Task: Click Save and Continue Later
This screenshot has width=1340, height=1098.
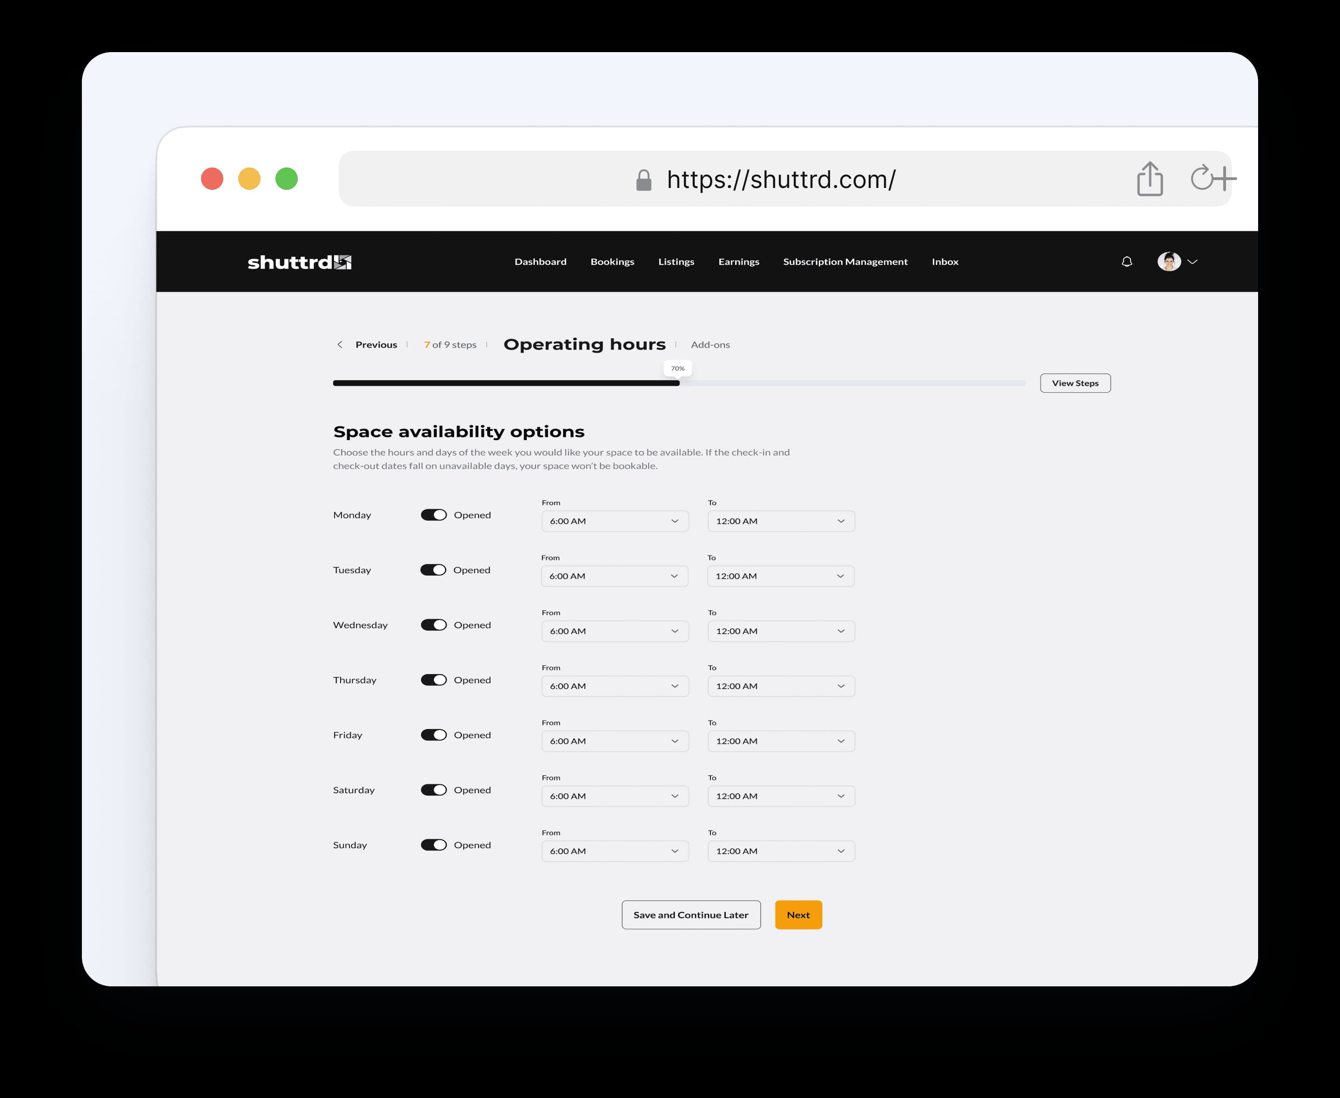Action: coord(690,915)
